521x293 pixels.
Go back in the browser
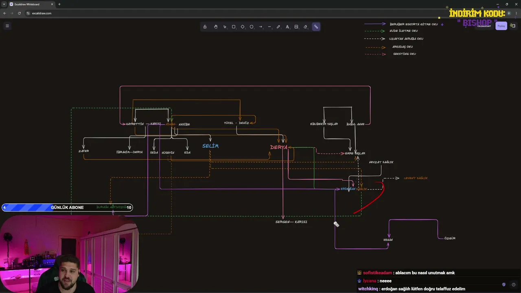click(x=4, y=13)
